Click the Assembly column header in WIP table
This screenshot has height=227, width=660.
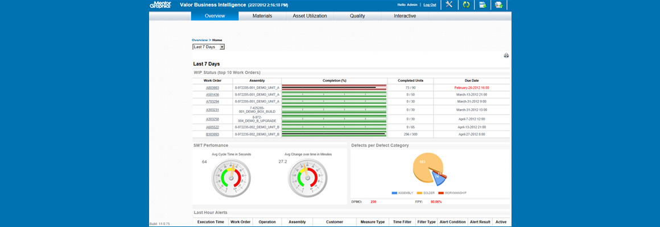tap(257, 81)
